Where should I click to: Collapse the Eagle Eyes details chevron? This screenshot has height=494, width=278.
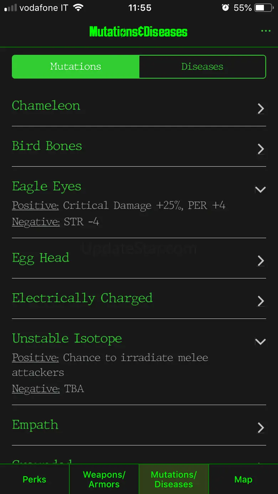[x=261, y=190]
